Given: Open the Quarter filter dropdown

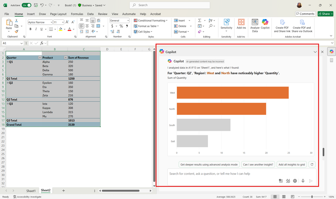Looking at the screenshot, I should point(40,58).
